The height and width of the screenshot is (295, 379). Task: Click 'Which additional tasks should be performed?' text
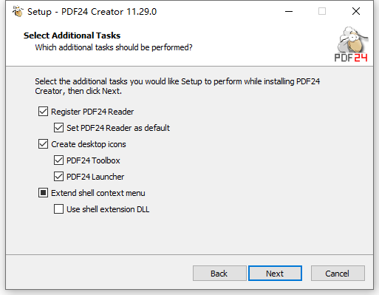pyautogui.click(x=114, y=47)
